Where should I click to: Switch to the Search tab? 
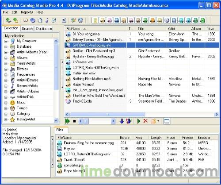pyautogui.click(x=27, y=29)
